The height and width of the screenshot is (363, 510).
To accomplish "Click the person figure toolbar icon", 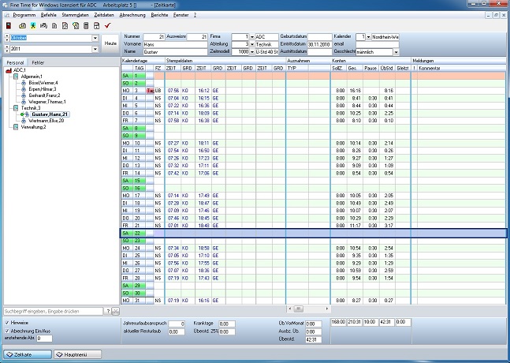I will tap(33, 25).
